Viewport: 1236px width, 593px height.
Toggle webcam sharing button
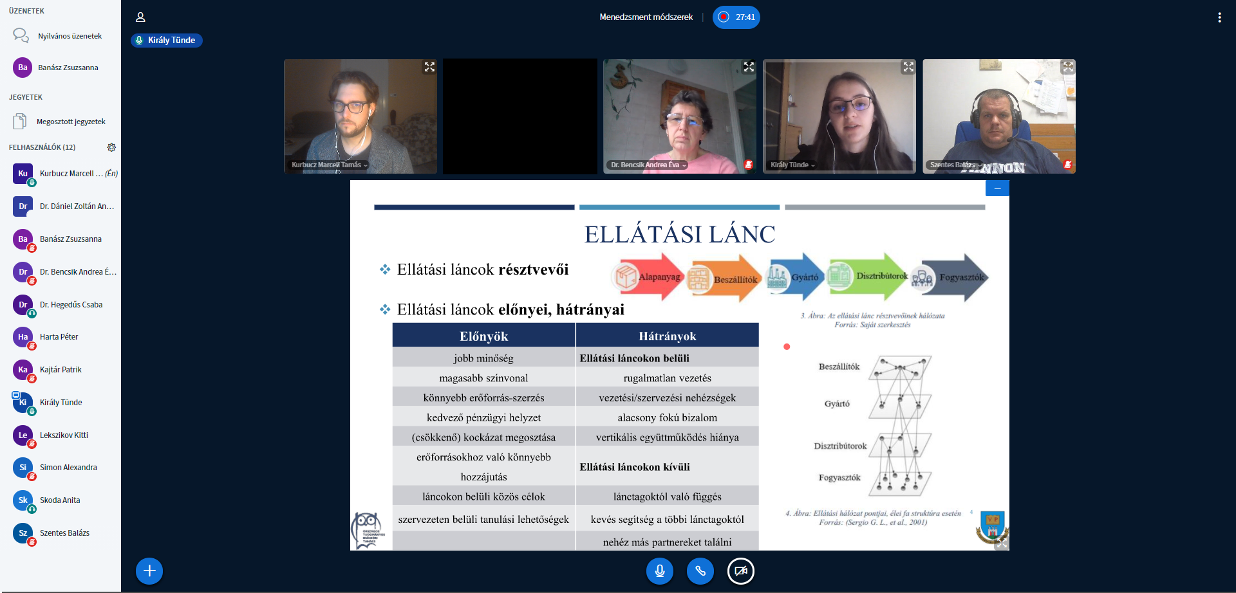740,570
